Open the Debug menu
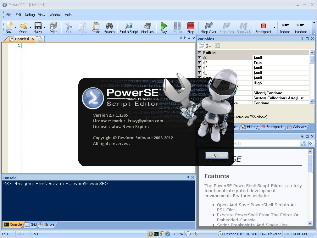The height and width of the screenshot is (238, 317). click(30, 15)
